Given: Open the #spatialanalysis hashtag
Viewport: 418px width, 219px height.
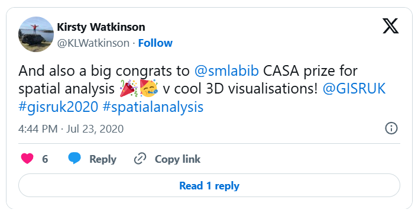Looking at the screenshot, I should [x=153, y=107].
